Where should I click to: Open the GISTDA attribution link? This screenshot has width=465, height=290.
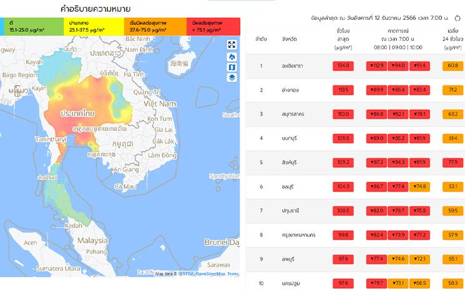[x=186, y=274]
